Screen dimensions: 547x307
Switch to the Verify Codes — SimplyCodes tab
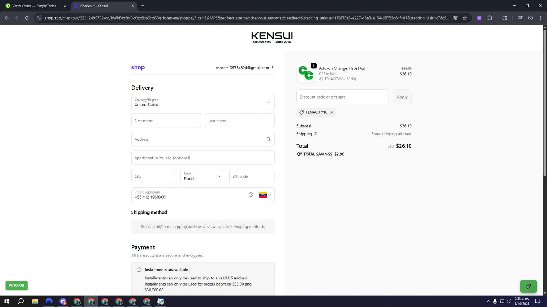point(34,6)
